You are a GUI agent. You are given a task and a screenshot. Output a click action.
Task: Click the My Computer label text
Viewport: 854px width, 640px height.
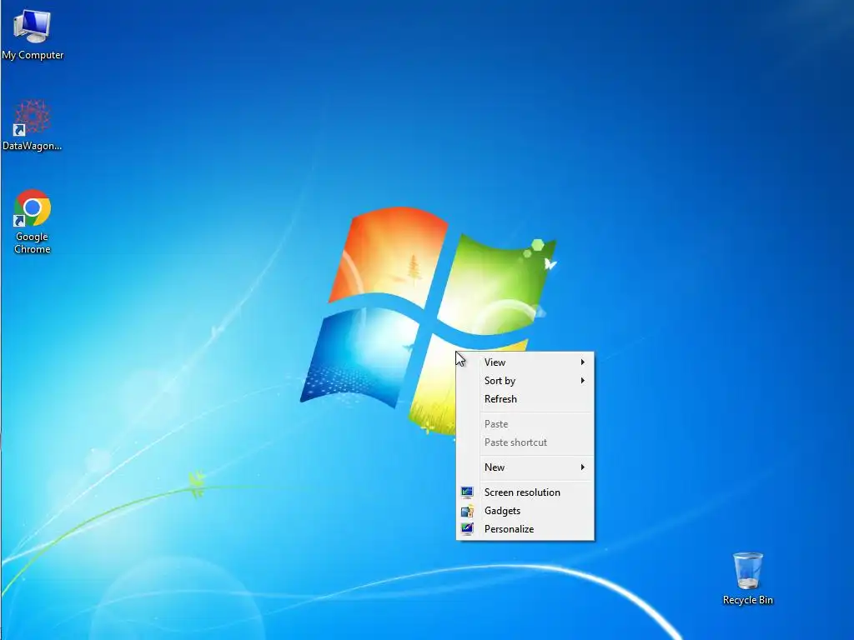tap(33, 55)
